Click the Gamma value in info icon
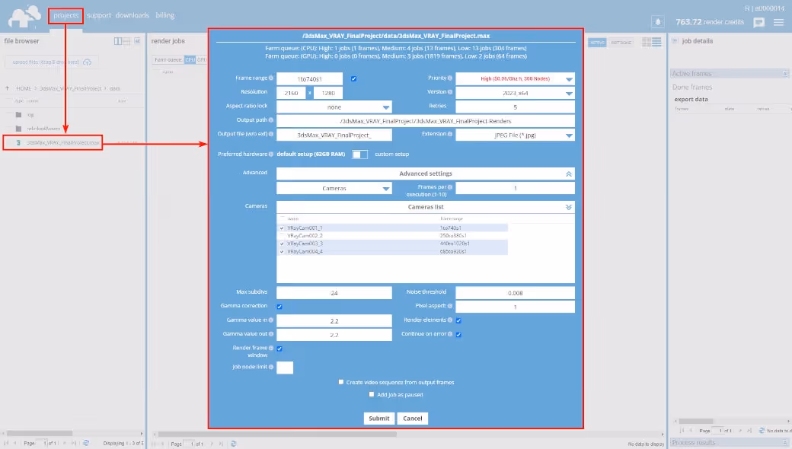Screen dimensions: 792x449 tap(271, 320)
